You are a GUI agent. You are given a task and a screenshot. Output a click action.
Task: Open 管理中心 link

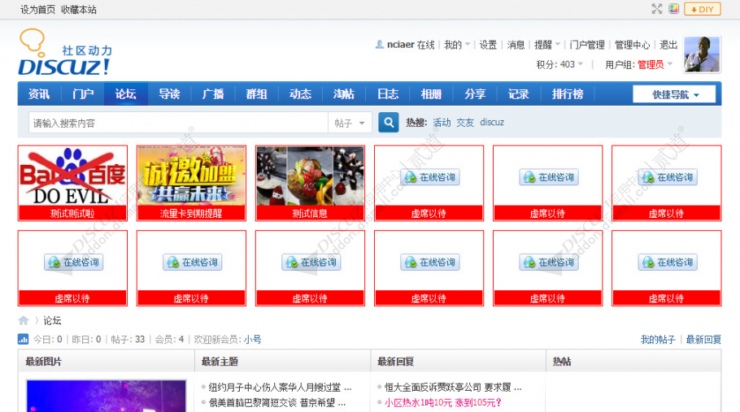(x=632, y=45)
